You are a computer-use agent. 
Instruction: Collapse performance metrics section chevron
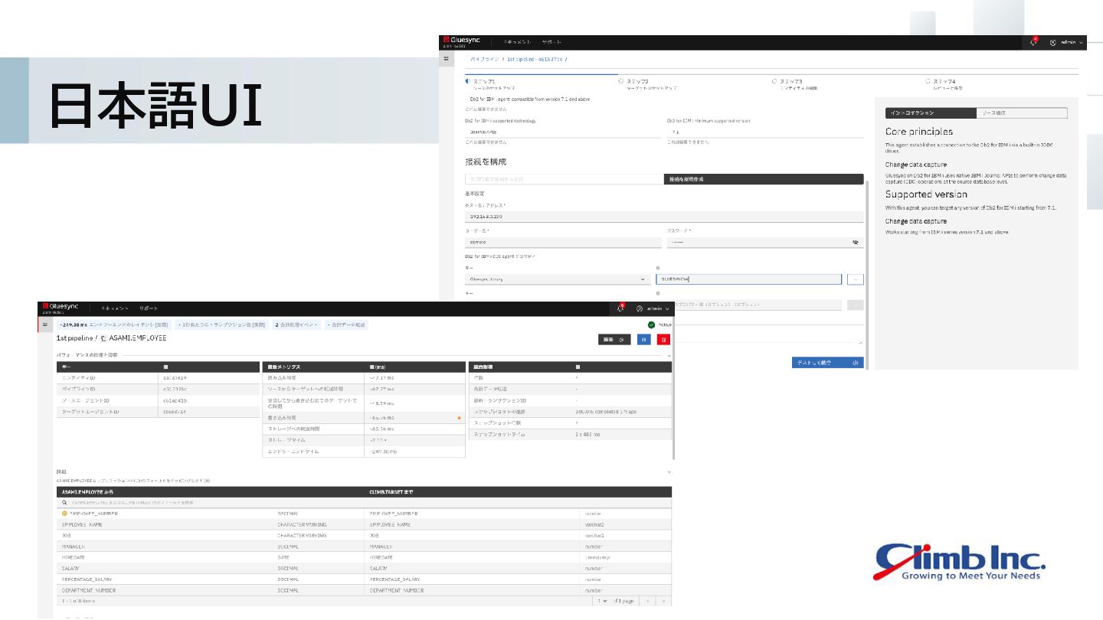pyautogui.click(x=669, y=356)
